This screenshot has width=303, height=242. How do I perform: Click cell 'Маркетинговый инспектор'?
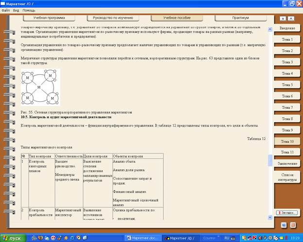68,212
